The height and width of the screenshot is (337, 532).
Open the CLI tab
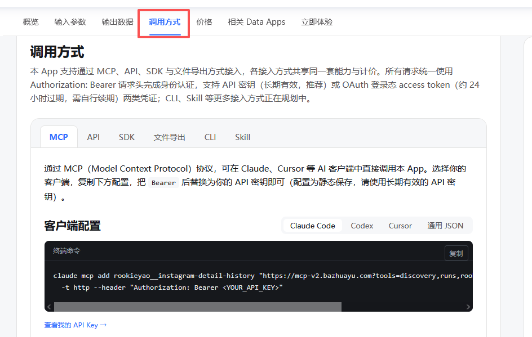[210, 137]
